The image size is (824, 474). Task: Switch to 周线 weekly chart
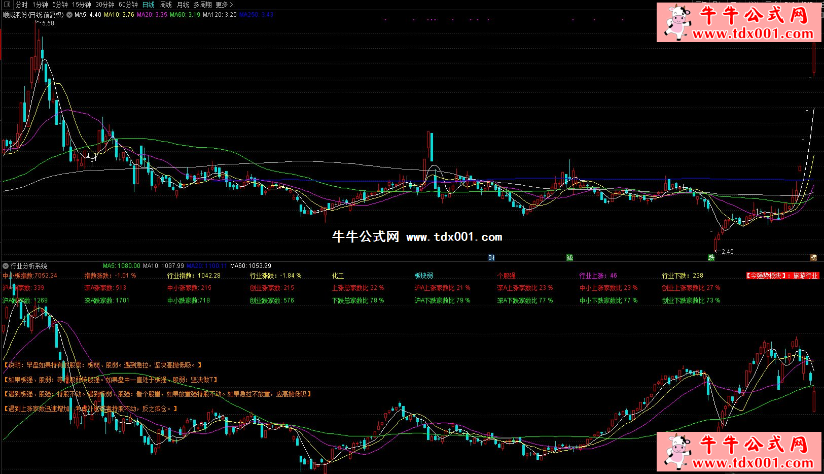[x=166, y=5]
